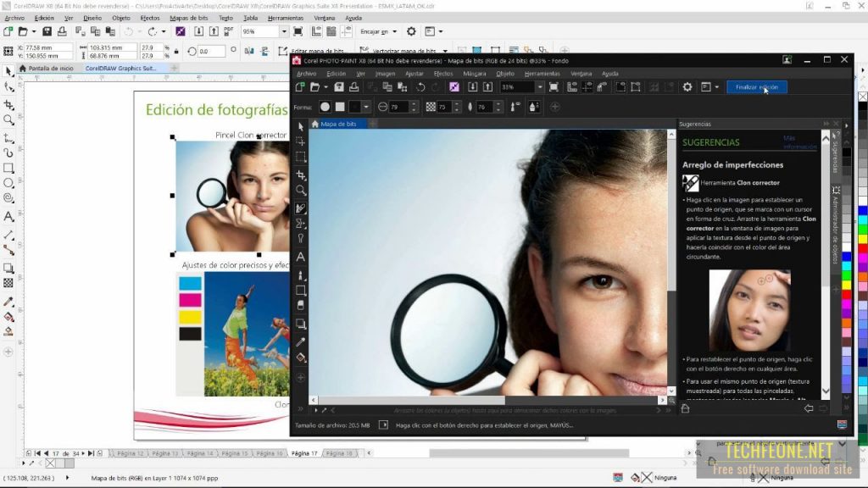The width and height of the screenshot is (868, 488).
Task: Click home button at bottom of Sugerencias
Action: coord(685,408)
